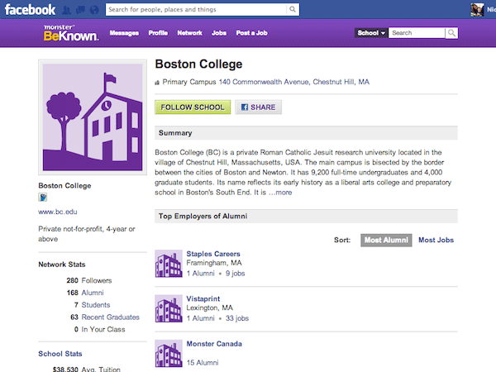Click 1 Alumni under Staples Careers

pyautogui.click(x=201, y=274)
